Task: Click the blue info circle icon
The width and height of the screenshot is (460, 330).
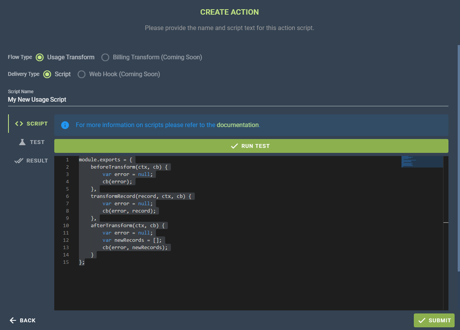Action: (x=65, y=125)
